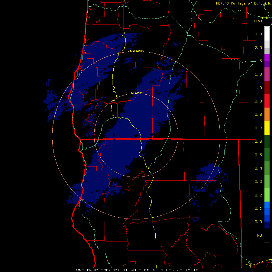Pick the pink swatch beside 1.3 label
This screenshot has height=272, width=272.
[x=267, y=74]
